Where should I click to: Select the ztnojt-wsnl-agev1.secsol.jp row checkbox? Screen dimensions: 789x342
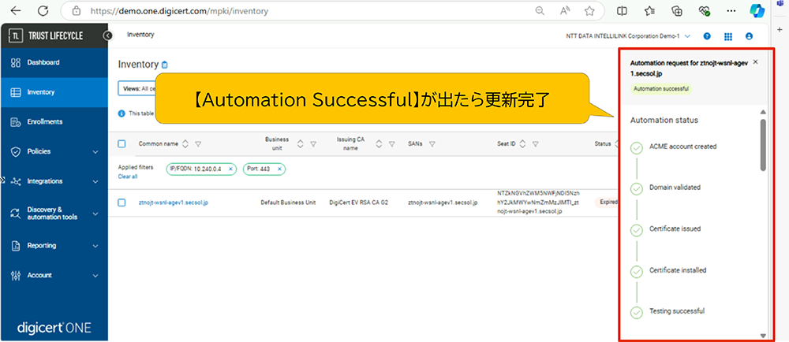click(122, 203)
